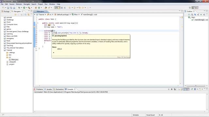
Task: Select Main.java in Navigator tree
Action: click(15, 59)
